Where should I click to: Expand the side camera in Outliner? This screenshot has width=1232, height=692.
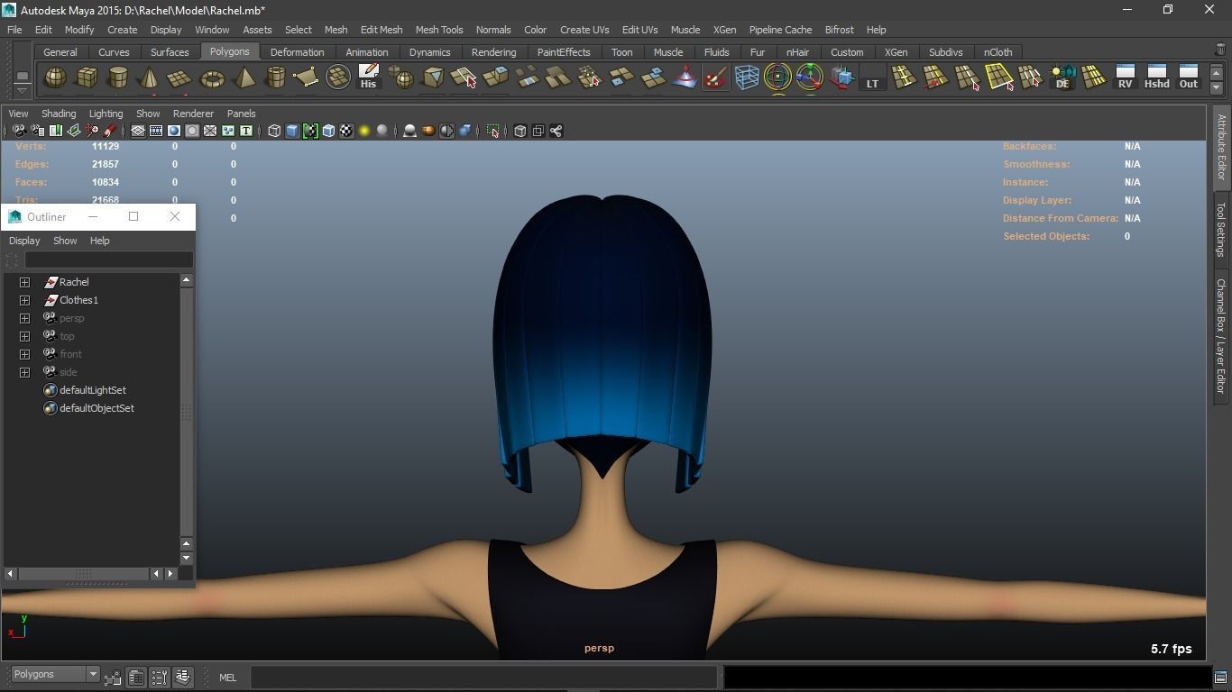[x=25, y=372]
